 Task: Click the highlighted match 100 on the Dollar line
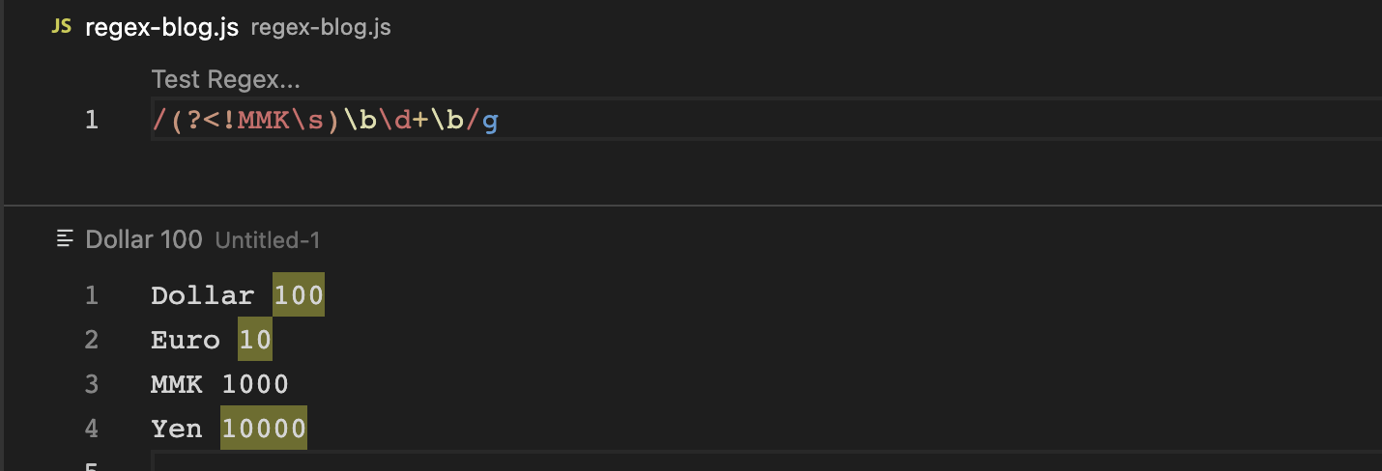(299, 295)
